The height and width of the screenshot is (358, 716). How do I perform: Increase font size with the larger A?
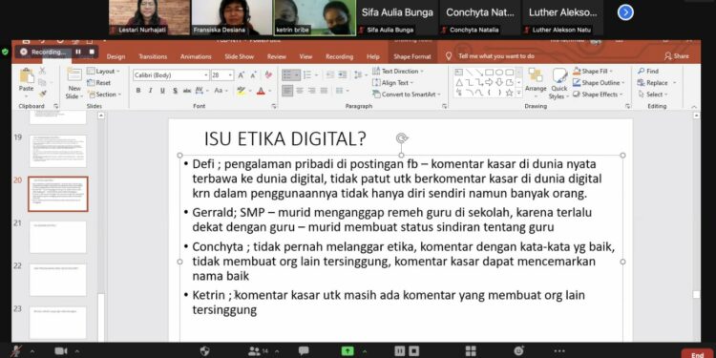[x=242, y=75]
